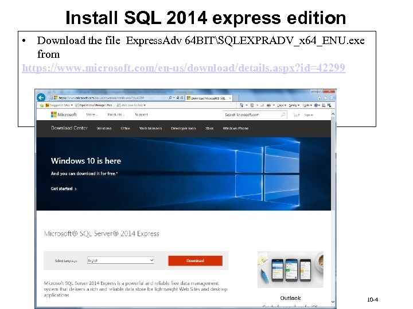Click the Microsoft logo in site header

64,114
